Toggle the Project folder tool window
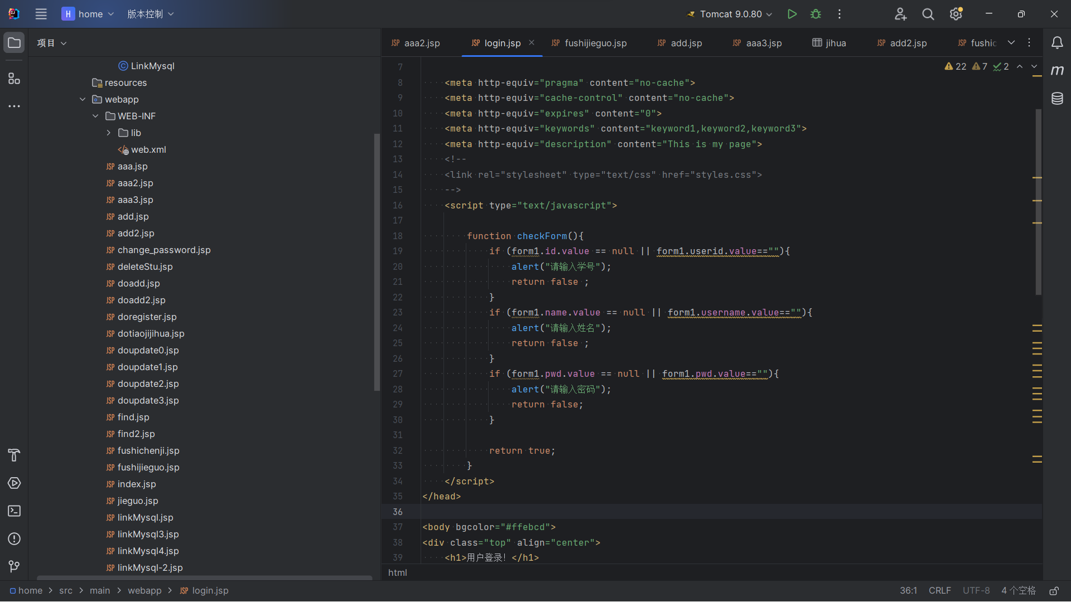The image size is (1071, 602). click(14, 43)
